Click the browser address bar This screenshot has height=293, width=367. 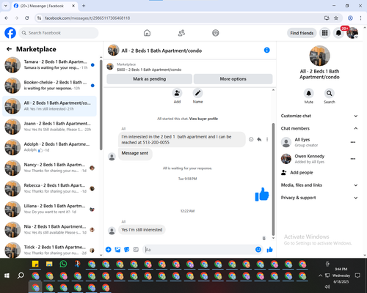tap(181, 18)
